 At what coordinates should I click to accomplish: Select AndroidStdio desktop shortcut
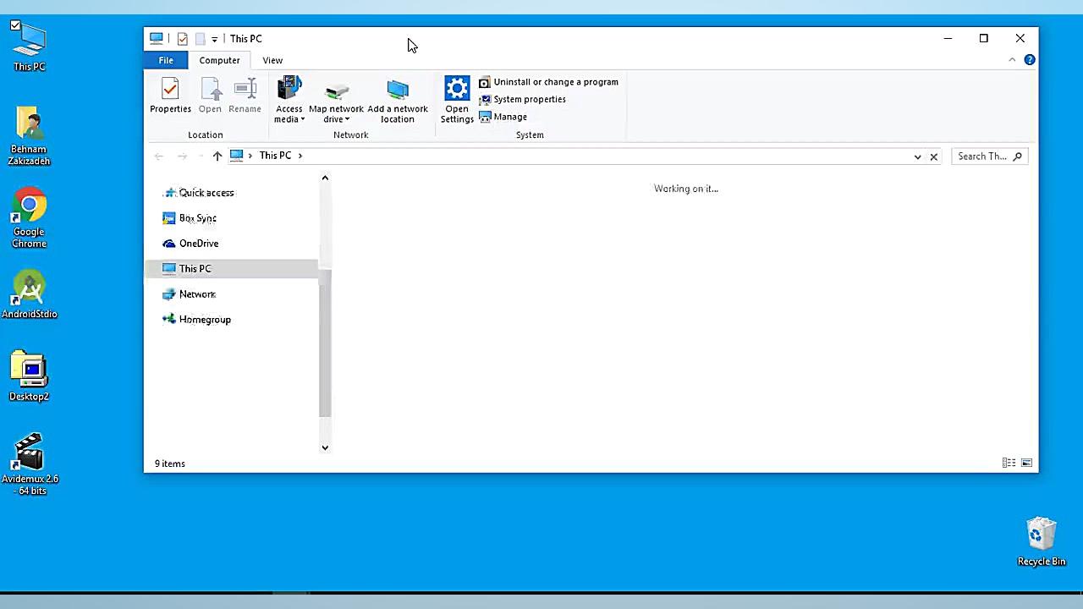30,295
